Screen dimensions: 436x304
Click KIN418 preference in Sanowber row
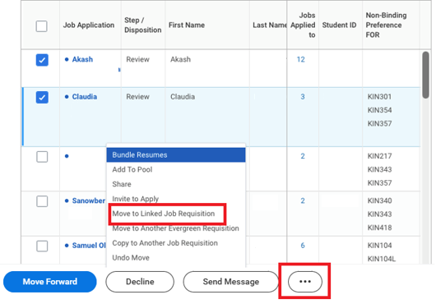379,228
